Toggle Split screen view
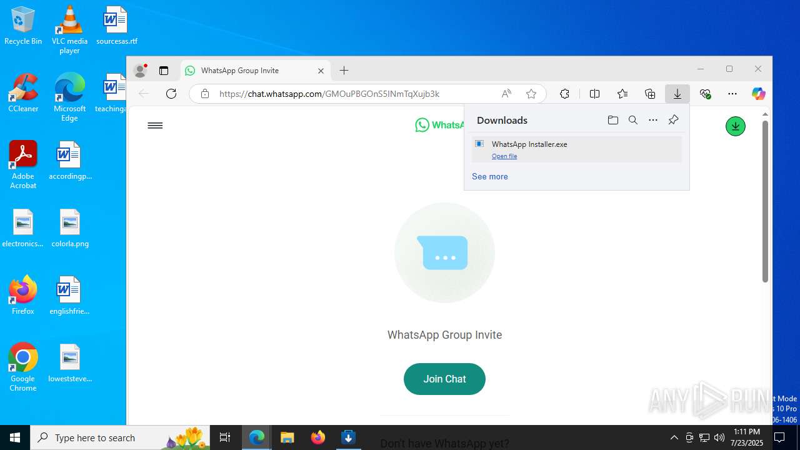Image resolution: width=800 pixels, height=450 pixels. coord(594,94)
